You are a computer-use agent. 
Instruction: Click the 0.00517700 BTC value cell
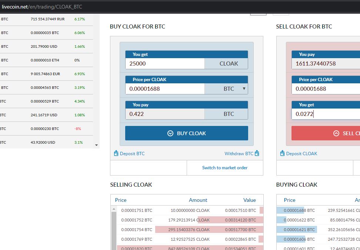coord(240,230)
